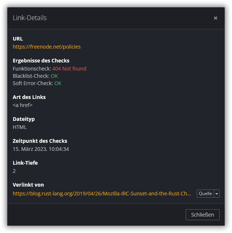The width and height of the screenshot is (232, 233).
Task: Click the 404 Not found status text
Action: pos(69,69)
